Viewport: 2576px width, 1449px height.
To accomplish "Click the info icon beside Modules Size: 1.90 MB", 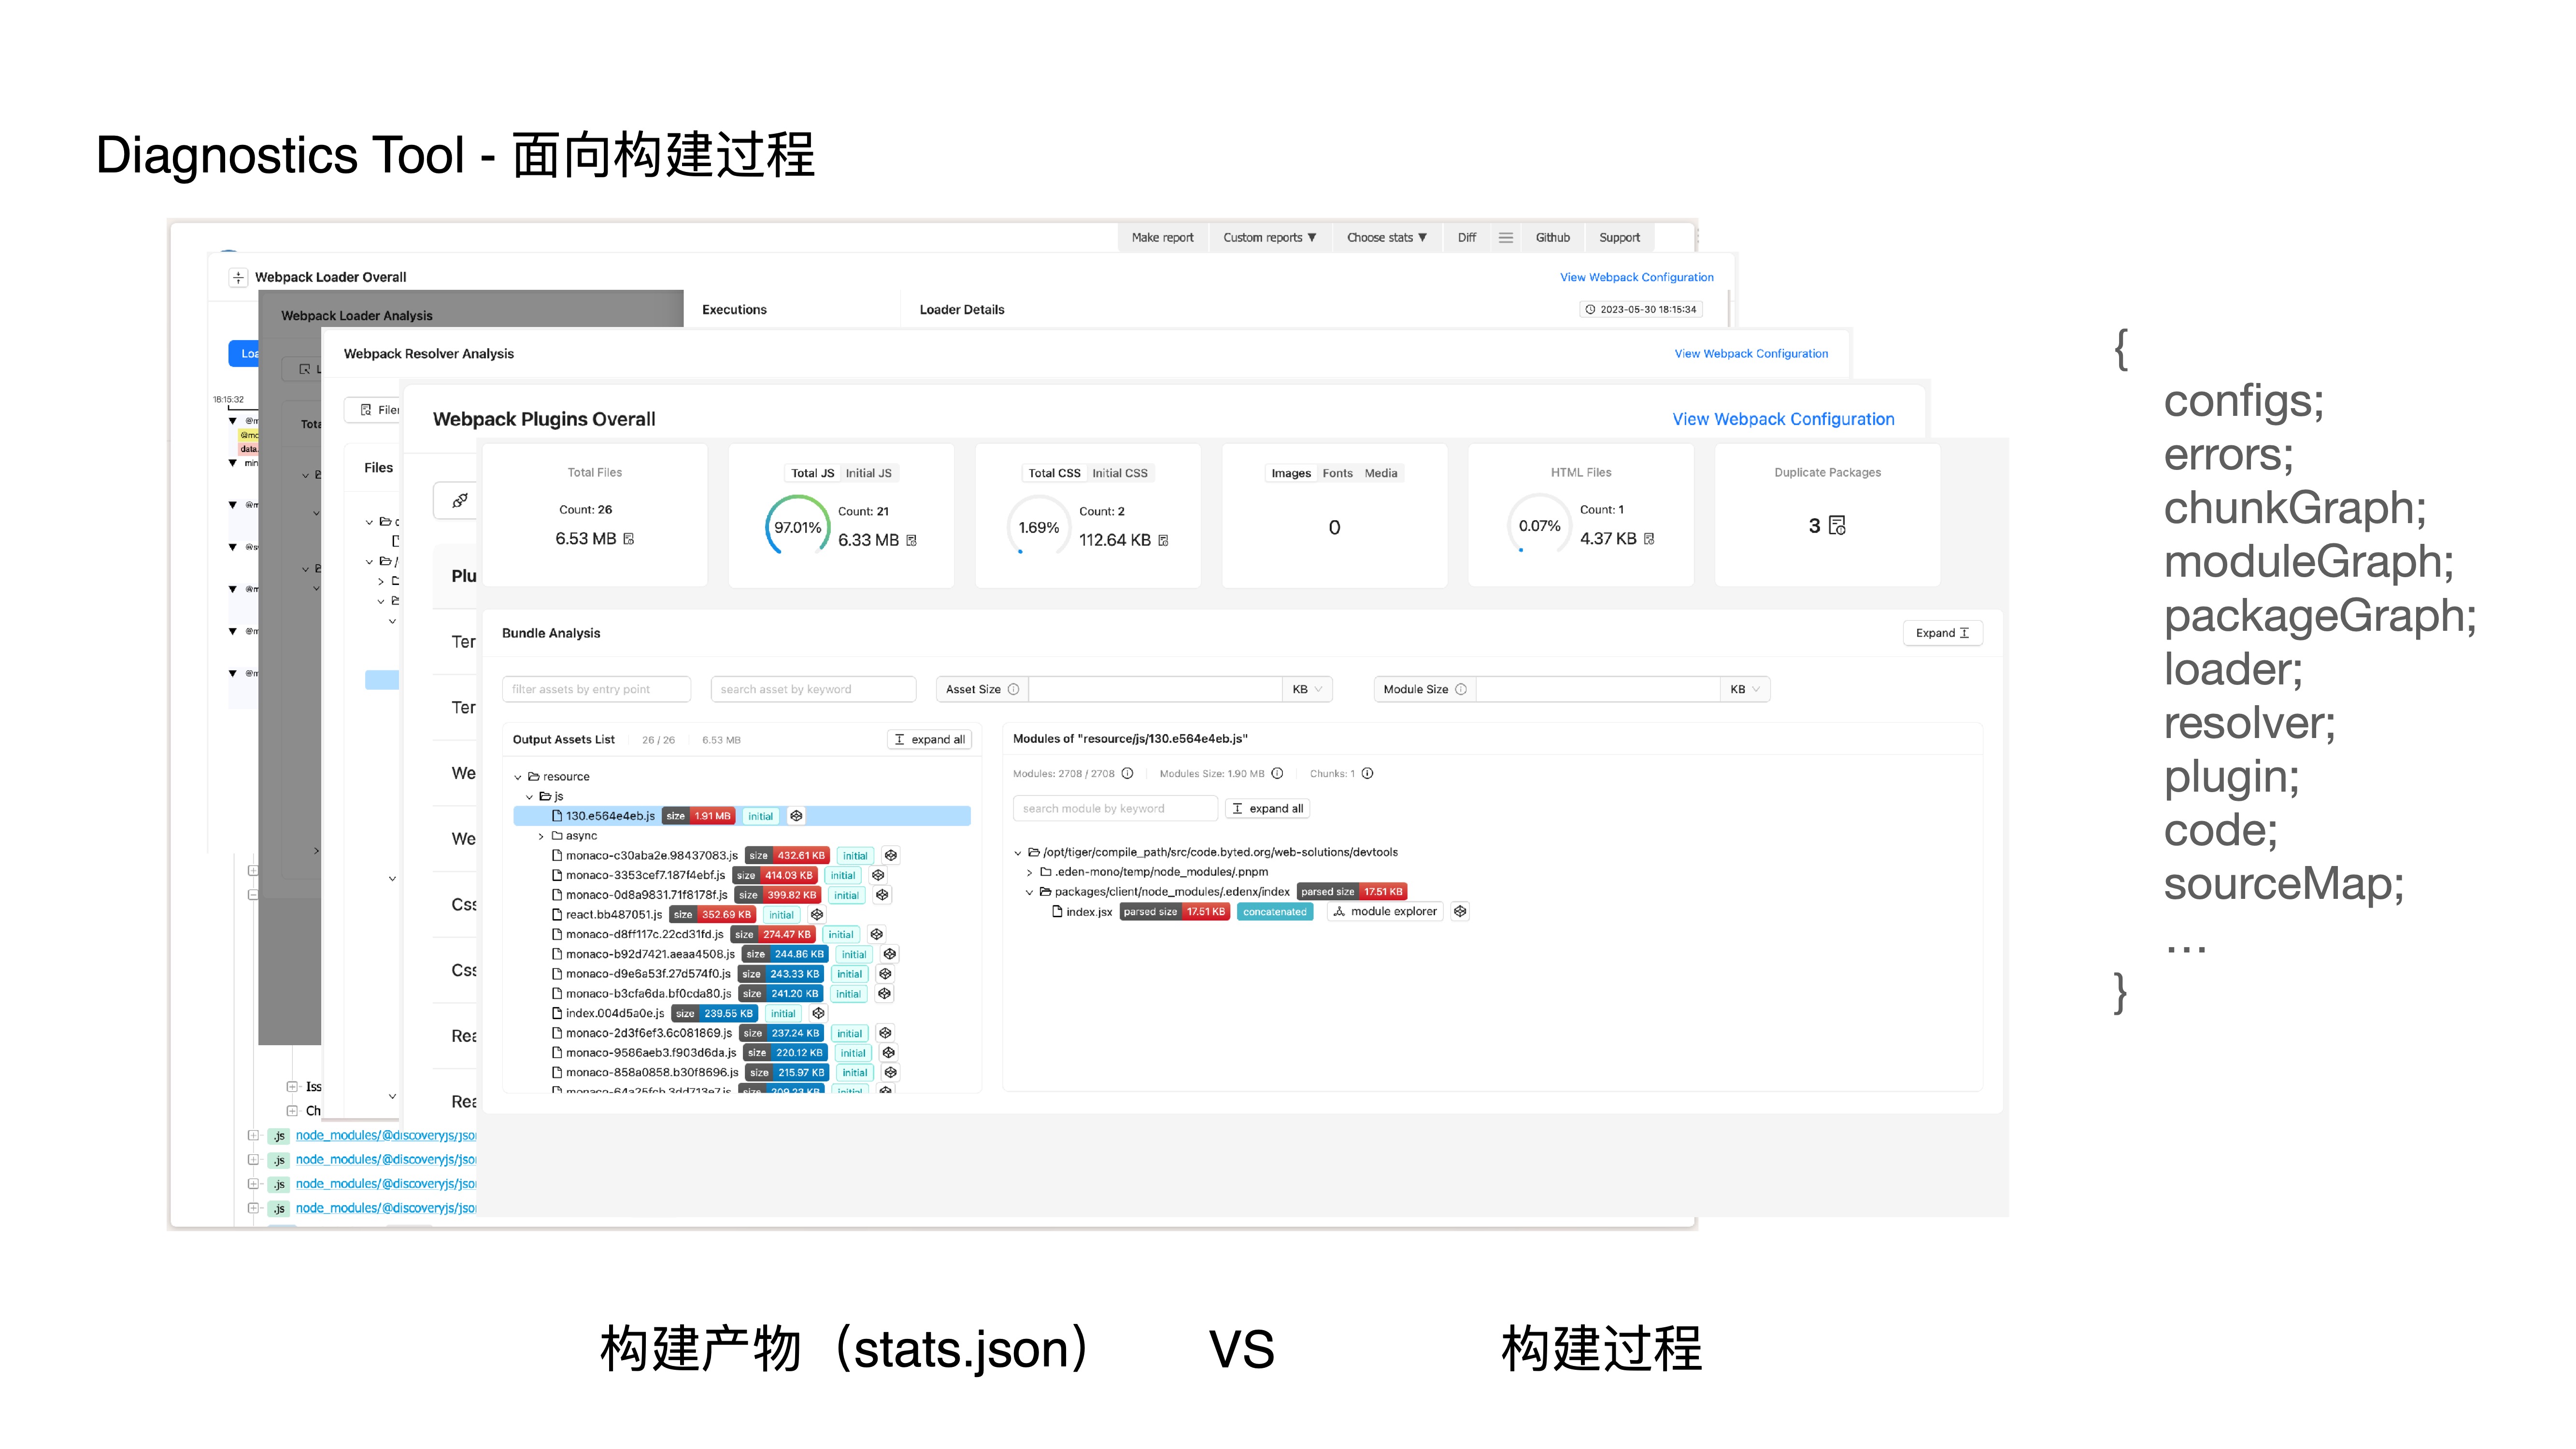I will (x=1277, y=773).
